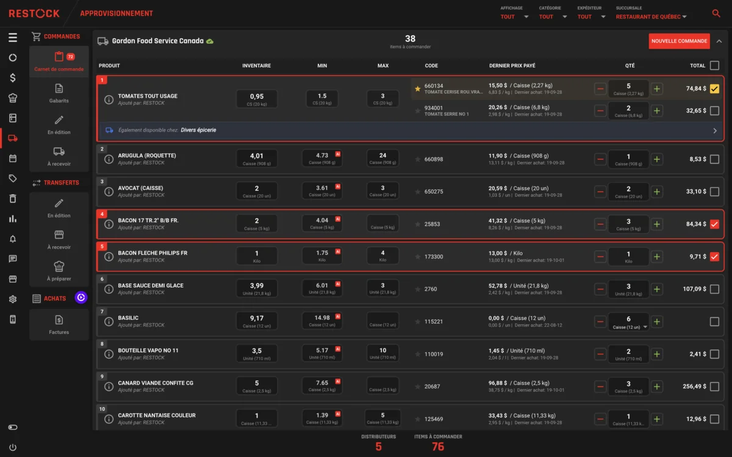Select the Factures item under Achats
The width and height of the screenshot is (732, 457).
tap(59, 325)
